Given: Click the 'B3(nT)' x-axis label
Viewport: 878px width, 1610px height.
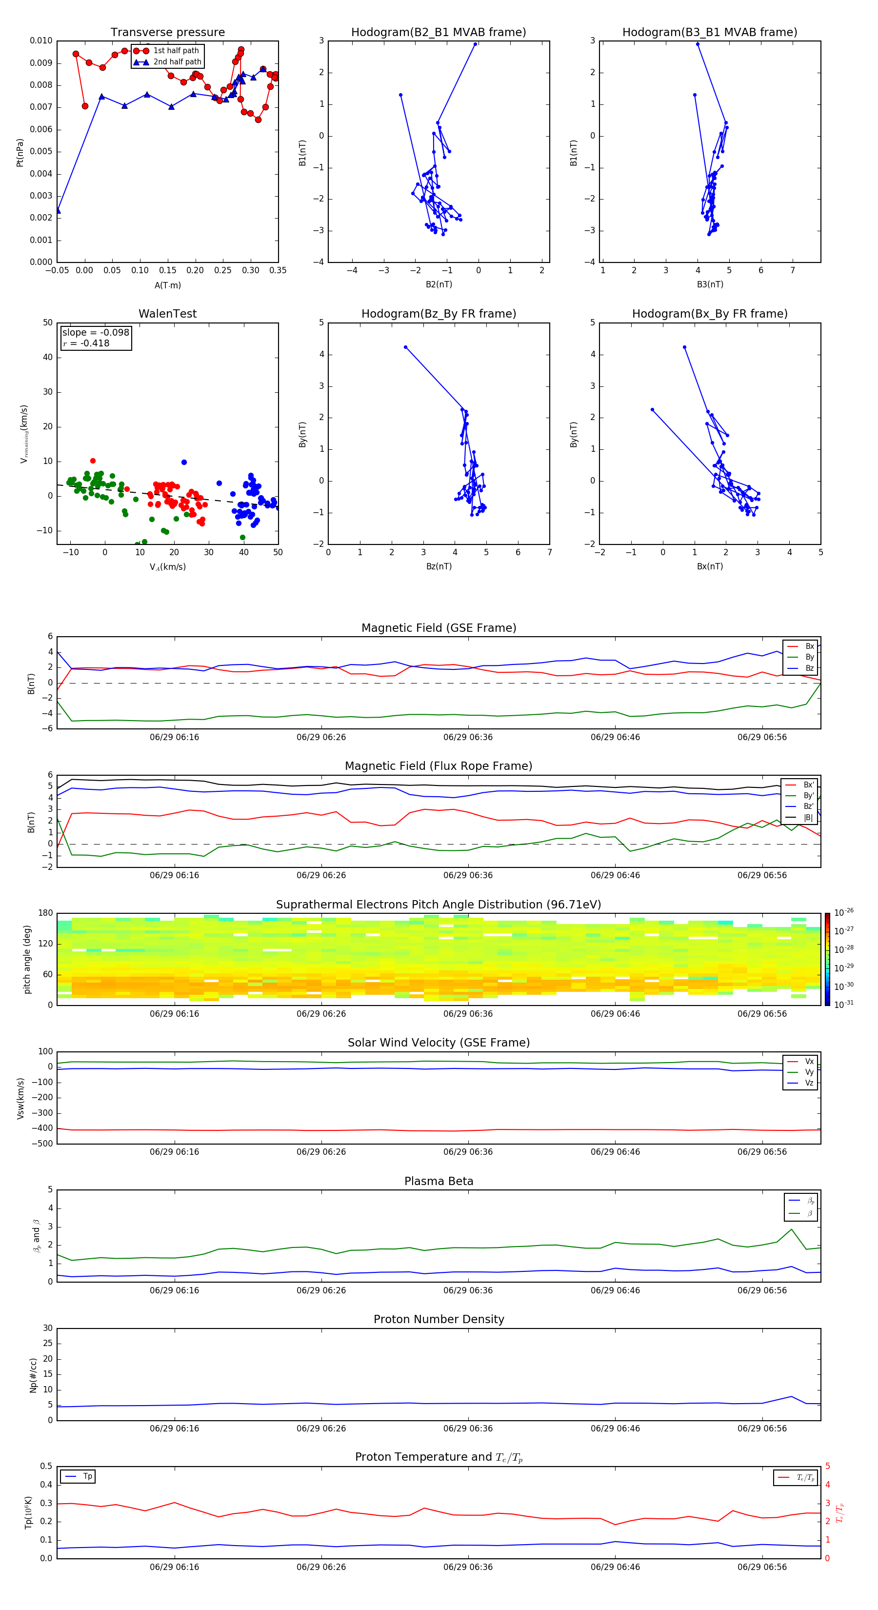Looking at the screenshot, I should [x=710, y=284].
